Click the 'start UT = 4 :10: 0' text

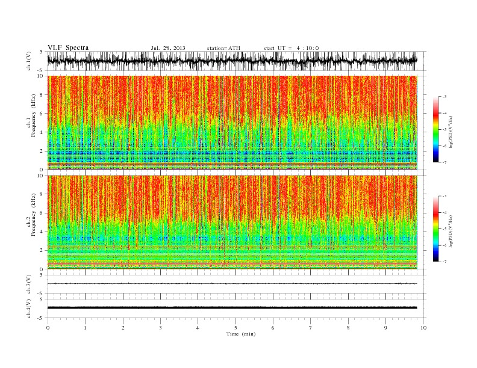click(x=291, y=48)
